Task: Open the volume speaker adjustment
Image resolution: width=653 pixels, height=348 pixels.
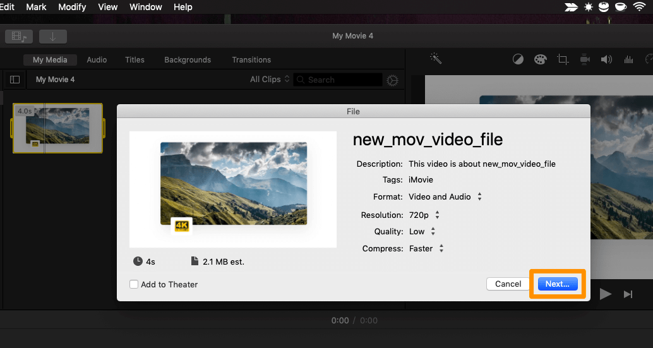Action: point(606,59)
